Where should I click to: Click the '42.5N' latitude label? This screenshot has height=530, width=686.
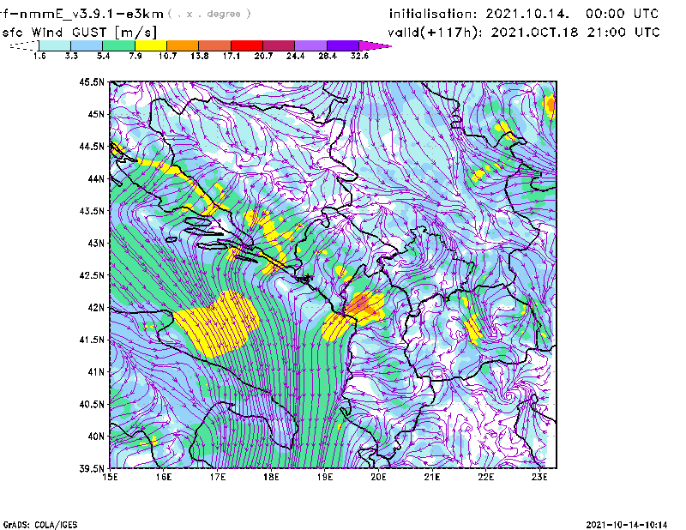[92, 275]
